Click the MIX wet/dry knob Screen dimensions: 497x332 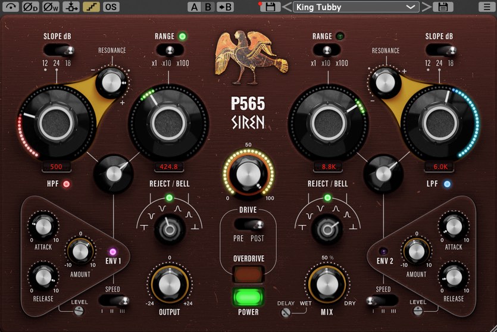point(327,284)
